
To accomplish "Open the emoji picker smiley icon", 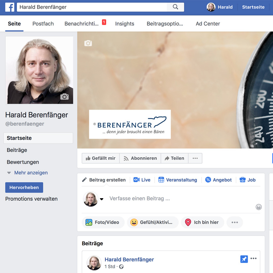I will click(x=258, y=207).
